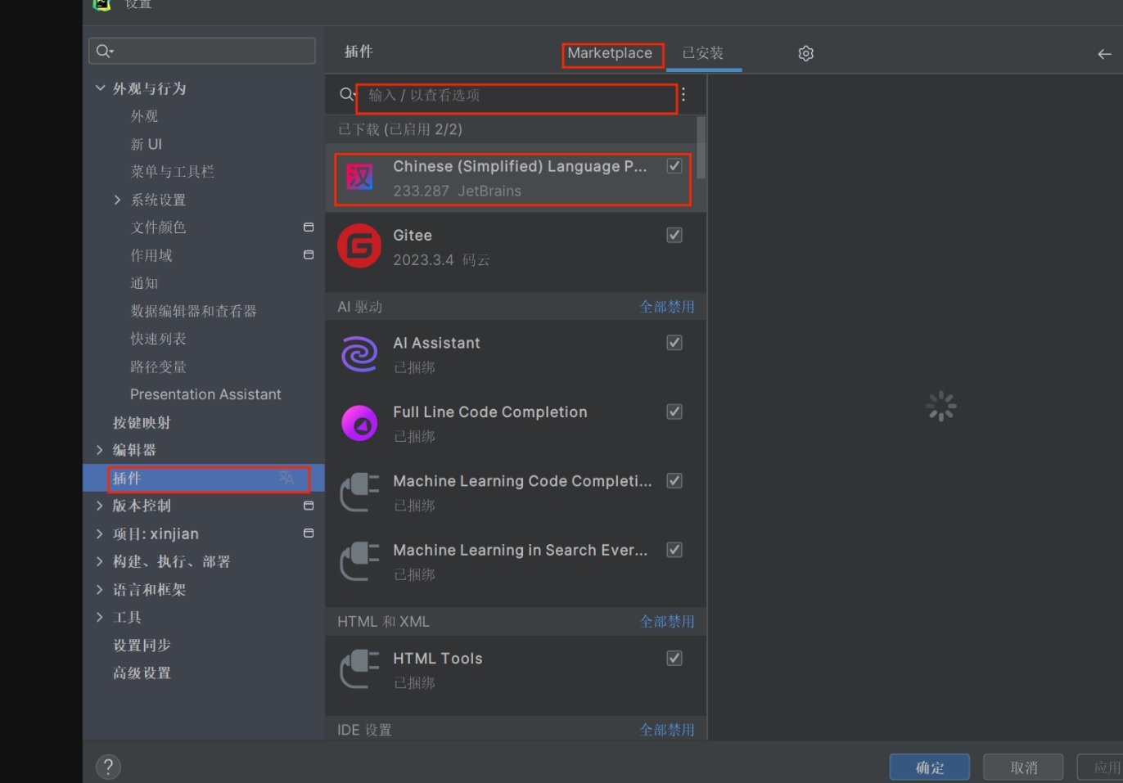Image resolution: width=1123 pixels, height=783 pixels.
Task: Click Machine Learning in Search Everywhere icon
Action: pyautogui.click(x=359, y=561)
